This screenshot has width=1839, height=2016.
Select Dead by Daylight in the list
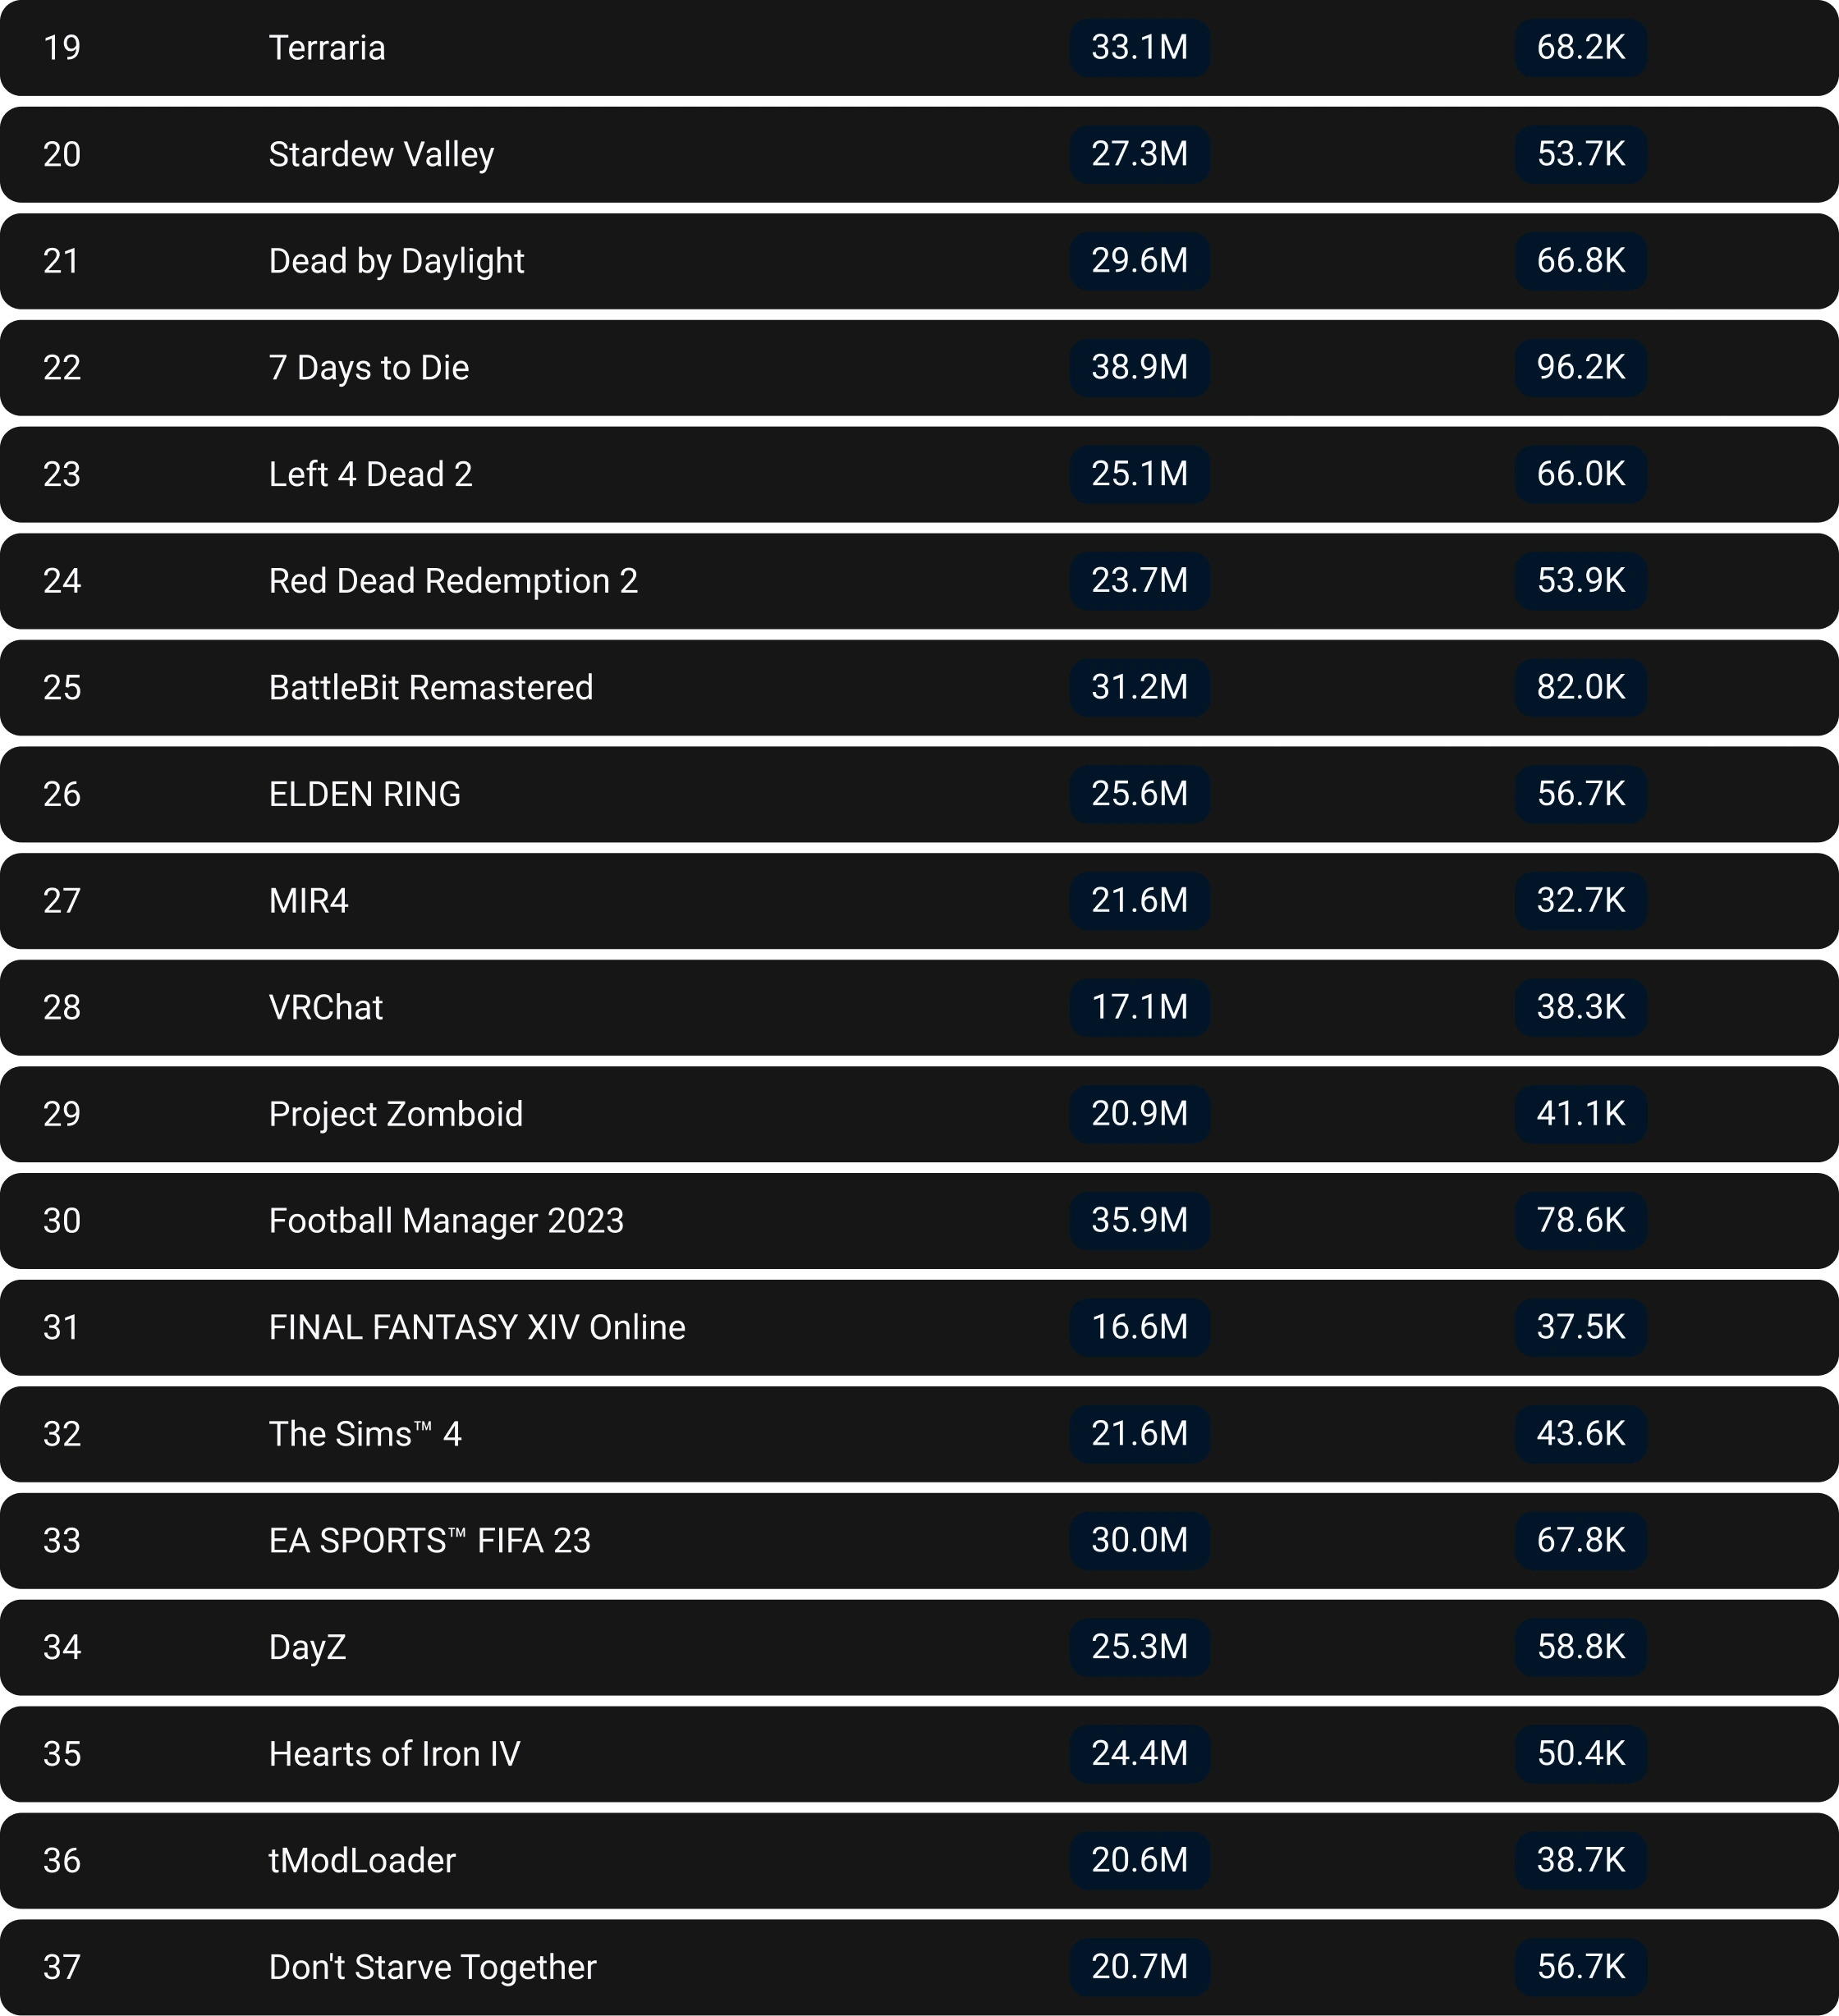[396, 261]
